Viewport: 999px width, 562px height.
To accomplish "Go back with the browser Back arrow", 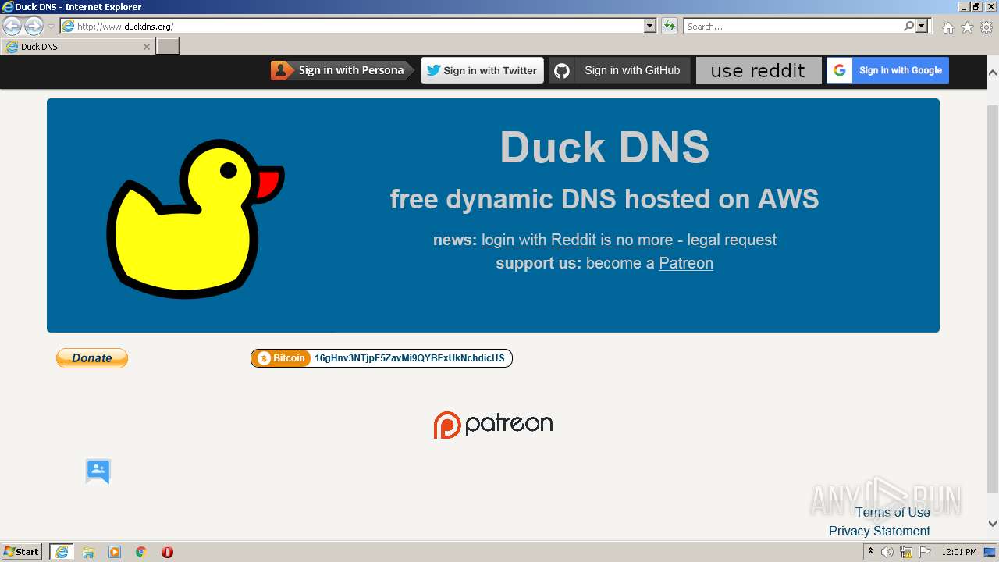I will [12, 26].
